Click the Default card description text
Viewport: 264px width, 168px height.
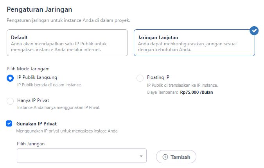pos(59,46)
